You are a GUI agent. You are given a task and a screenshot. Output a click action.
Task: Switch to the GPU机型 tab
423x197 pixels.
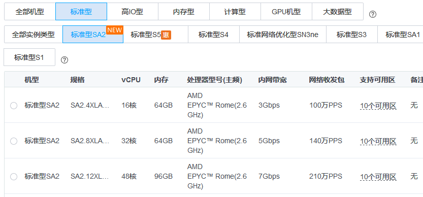(x=286, y=12)
